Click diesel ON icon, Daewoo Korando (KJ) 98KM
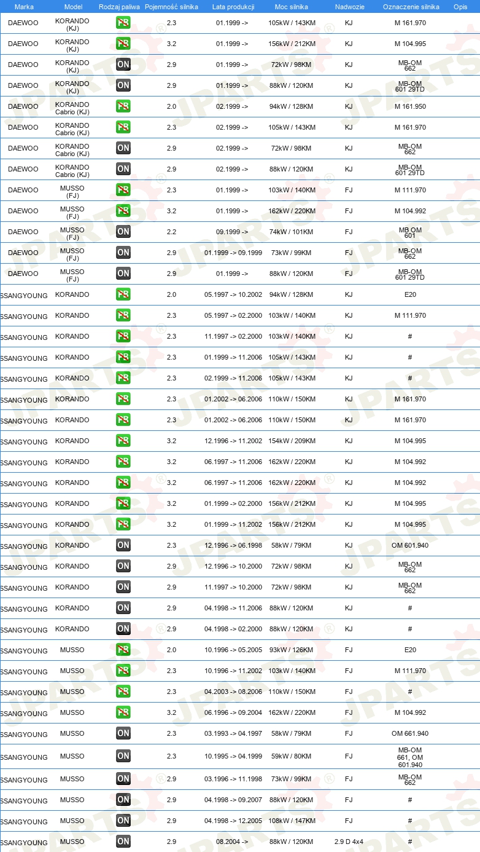 pos(123,65)
